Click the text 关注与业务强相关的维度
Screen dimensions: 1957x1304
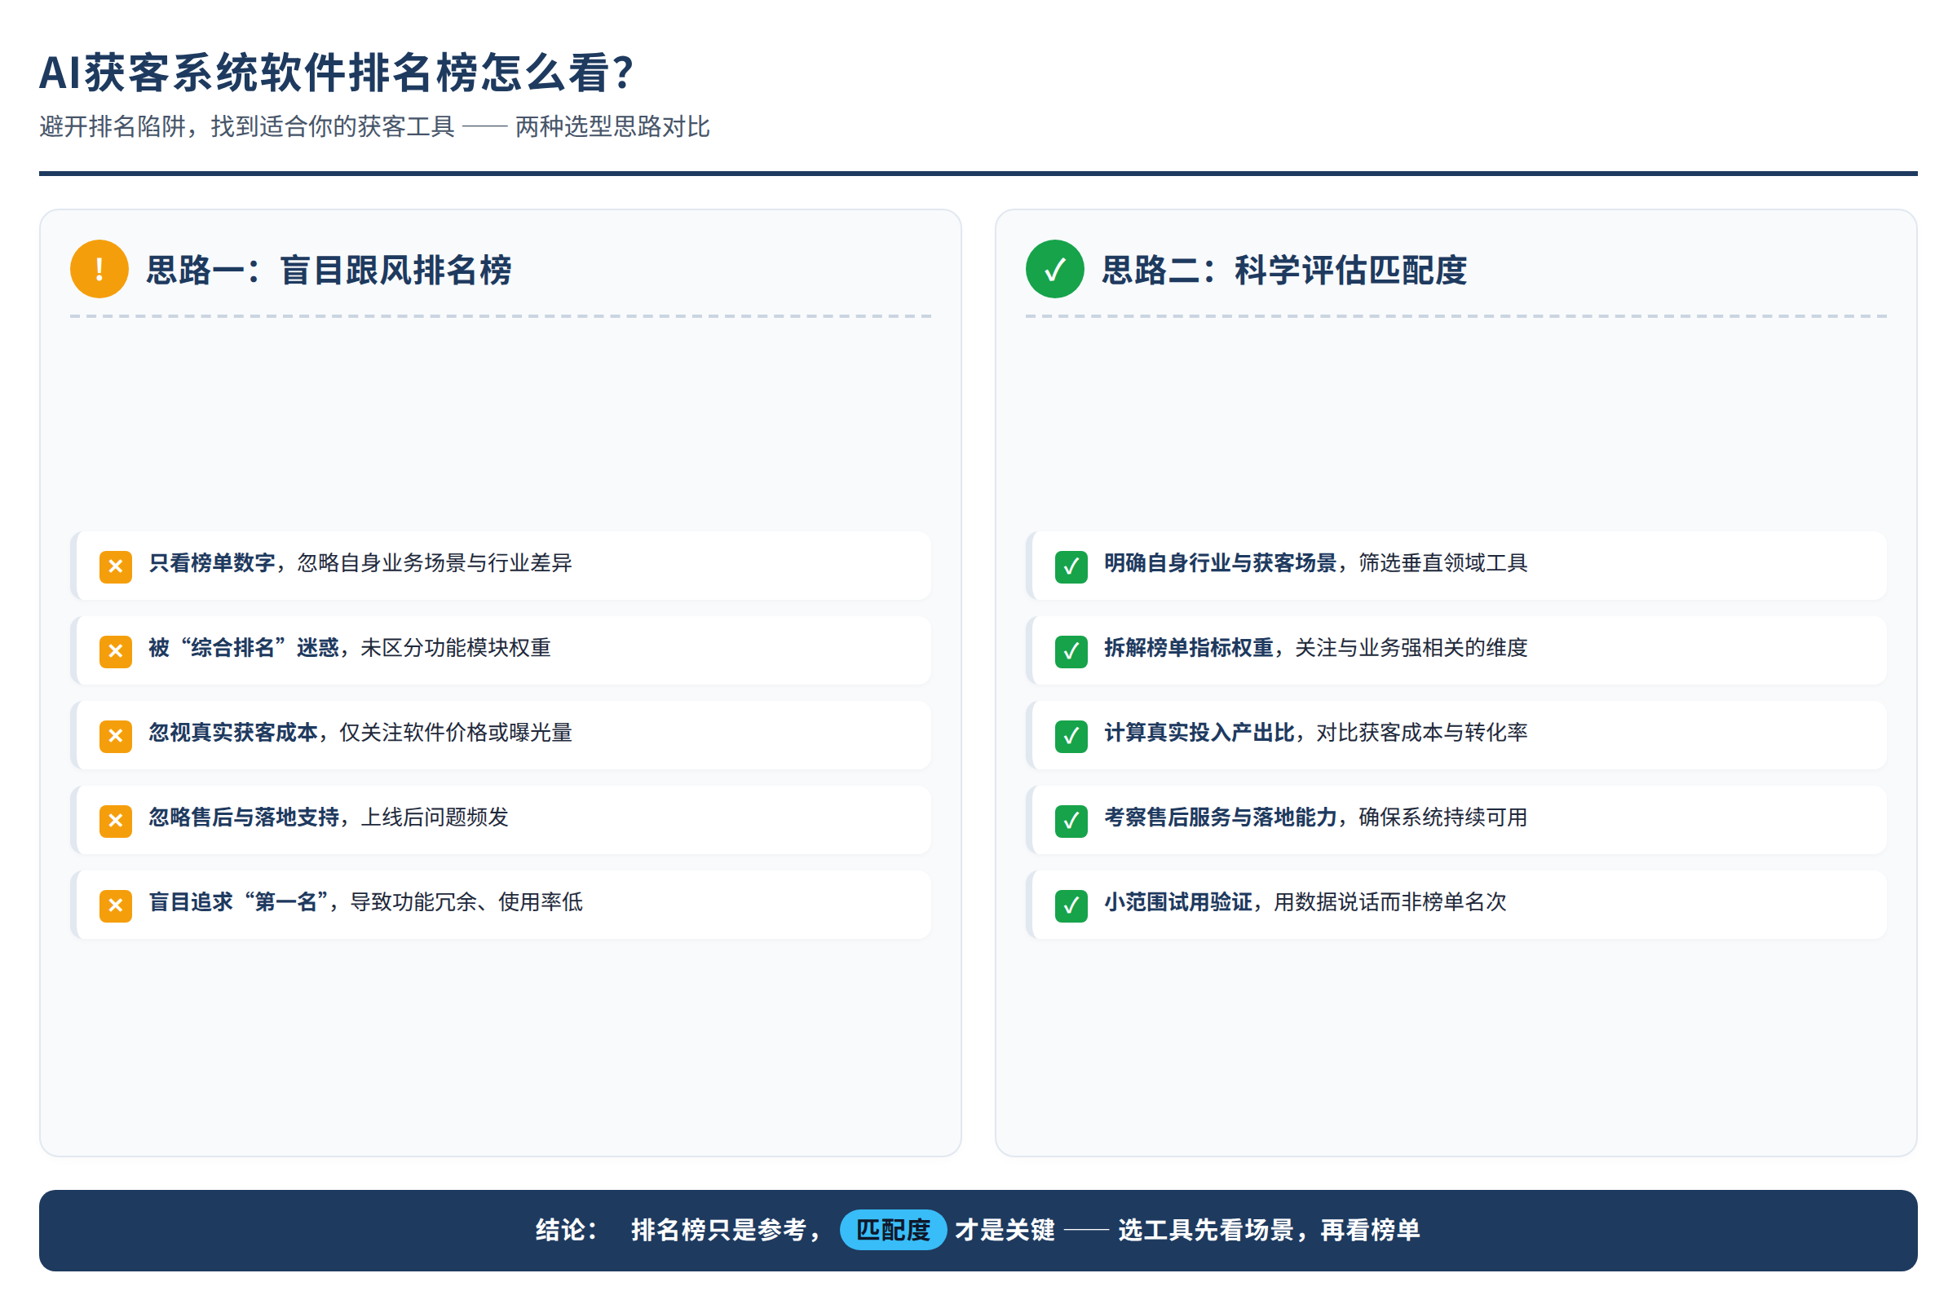coord(1411,648)
